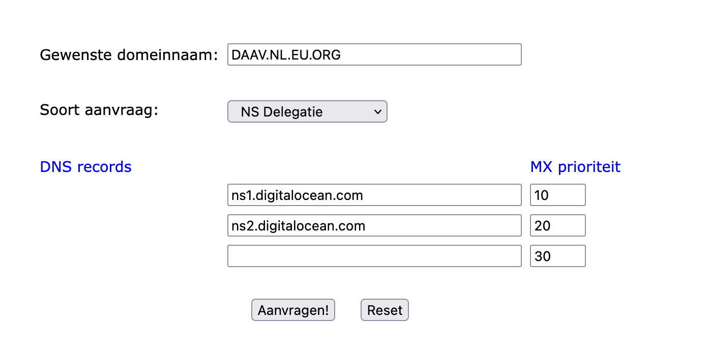Select the MX priority value 20

coord(557,225)
